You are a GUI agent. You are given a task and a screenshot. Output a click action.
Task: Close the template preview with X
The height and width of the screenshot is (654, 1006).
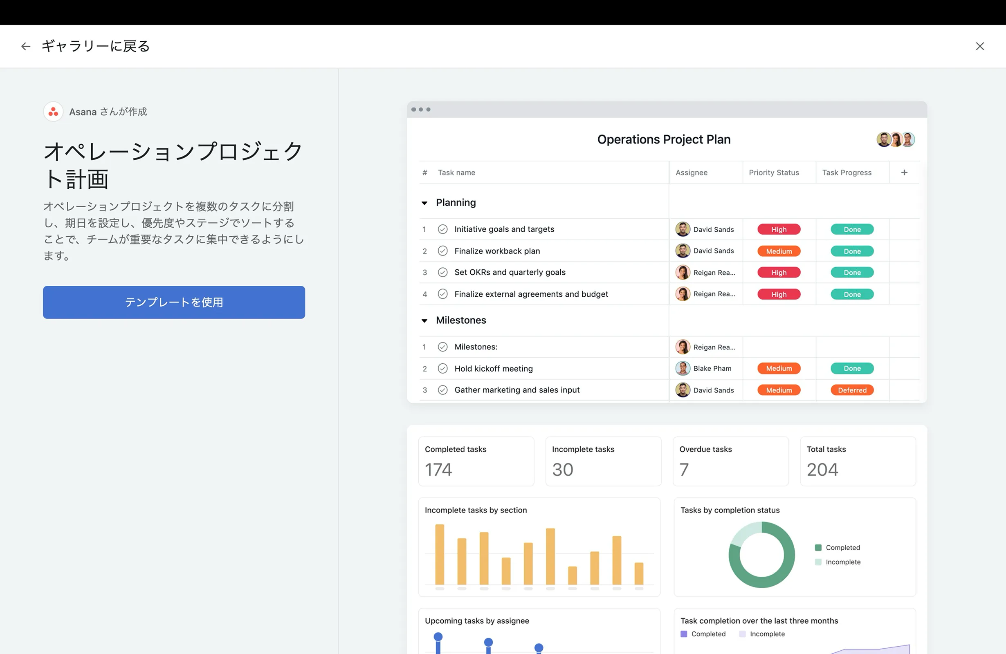pos(980,46)
